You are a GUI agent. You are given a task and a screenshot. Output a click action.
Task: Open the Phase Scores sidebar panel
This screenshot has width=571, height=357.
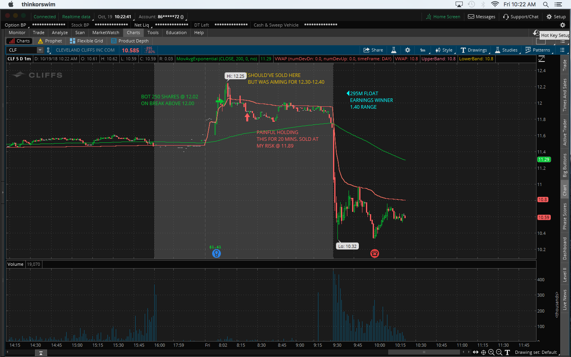pos(565,216)
